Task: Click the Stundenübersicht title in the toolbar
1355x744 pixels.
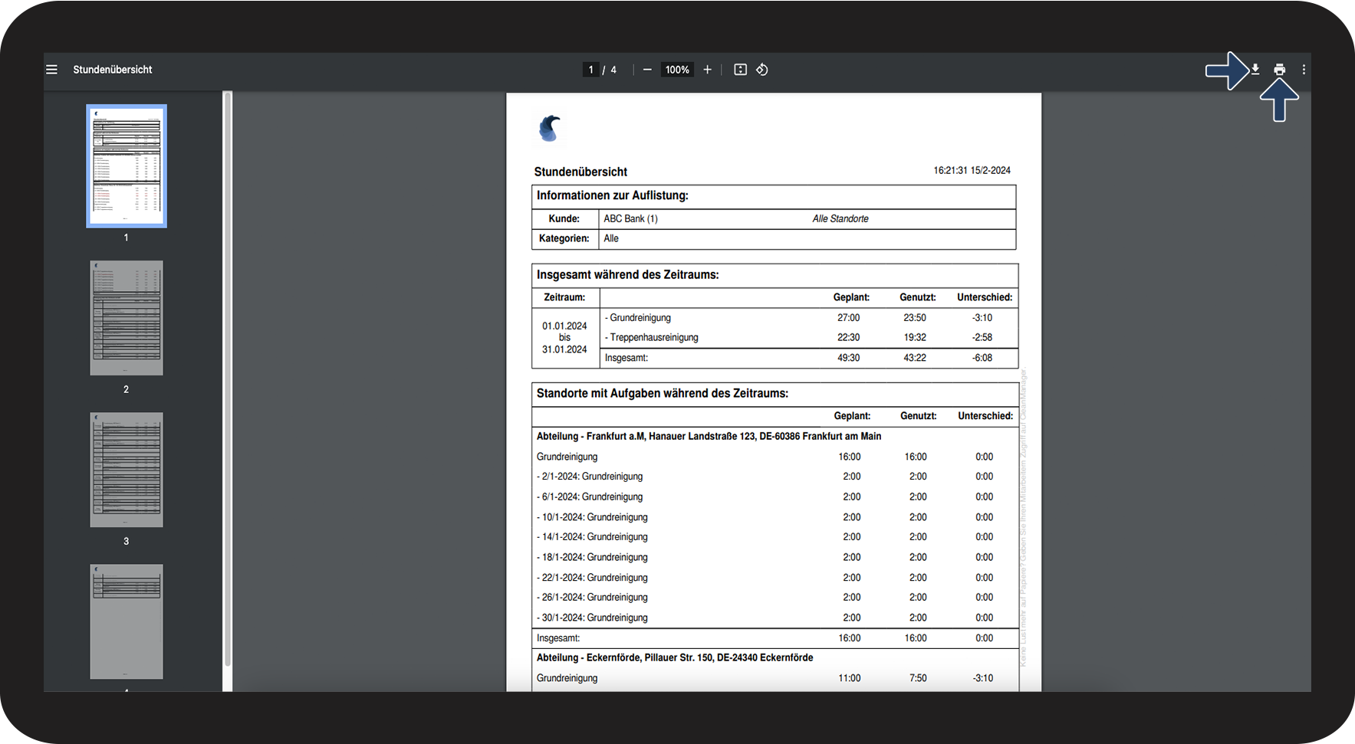Action: pyautogui.click(x=113, y=70)
